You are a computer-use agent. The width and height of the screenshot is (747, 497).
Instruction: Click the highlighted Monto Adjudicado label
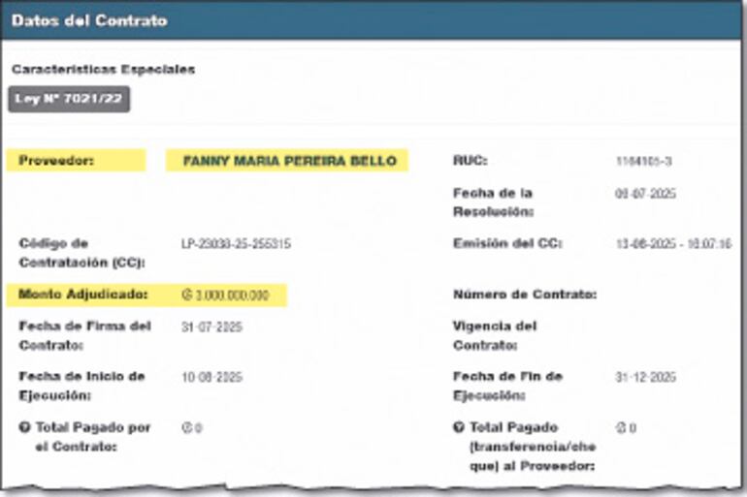(83, 294)
